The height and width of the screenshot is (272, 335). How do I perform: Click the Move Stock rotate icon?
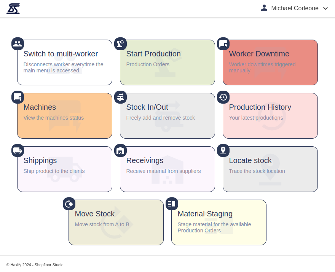point(69,204)
